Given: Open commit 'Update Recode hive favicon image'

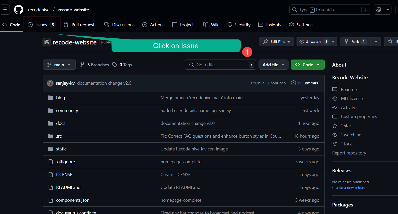Looking at the screenshot, I should click(194, 149).
